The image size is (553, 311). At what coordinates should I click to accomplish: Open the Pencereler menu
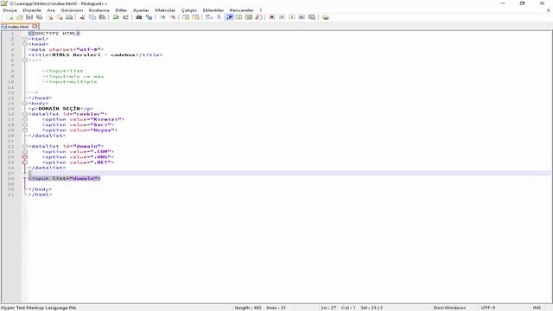[x=241, y=10]
